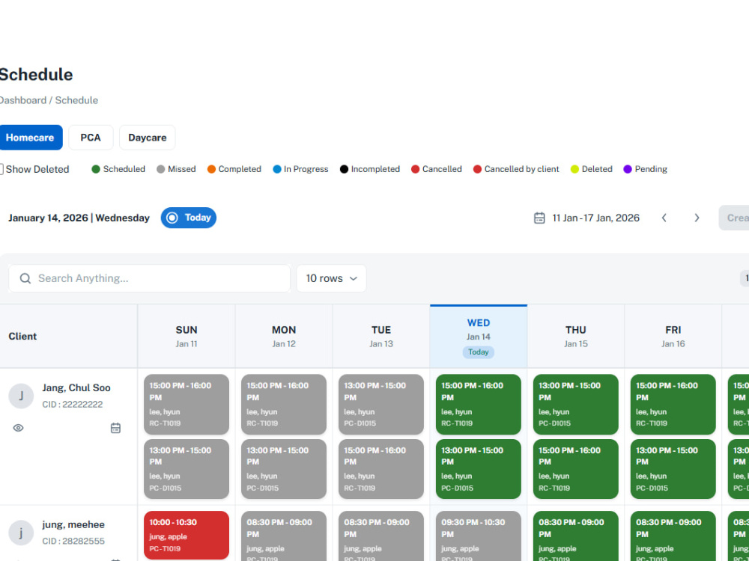Click the orange Completed legend dot
Screen dimensions: 749x561
[211, 169]
